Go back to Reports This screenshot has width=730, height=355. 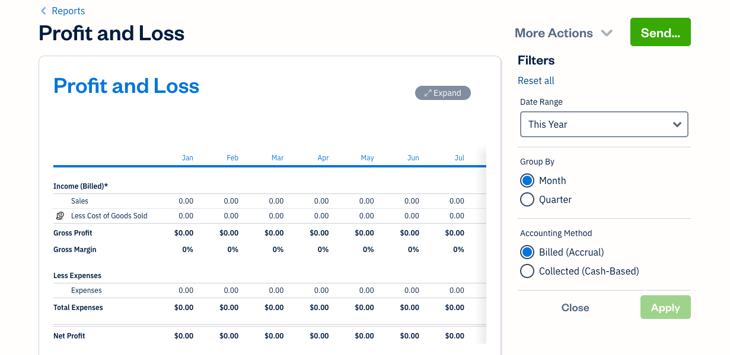pos(68,11)
